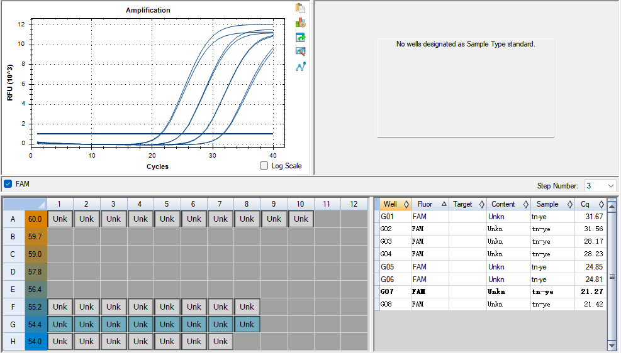Select plate row header D
The height and width of the screenshot is (353, 621).
(x=13, y=272)
